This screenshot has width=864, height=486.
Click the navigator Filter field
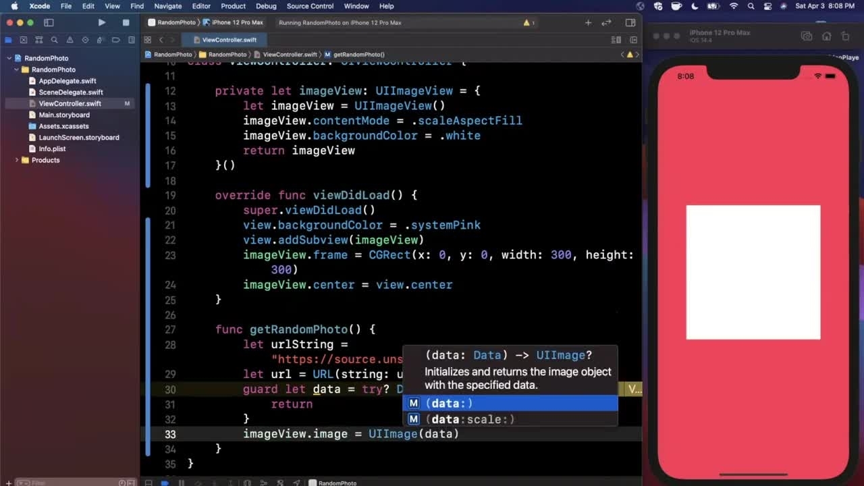67,483
